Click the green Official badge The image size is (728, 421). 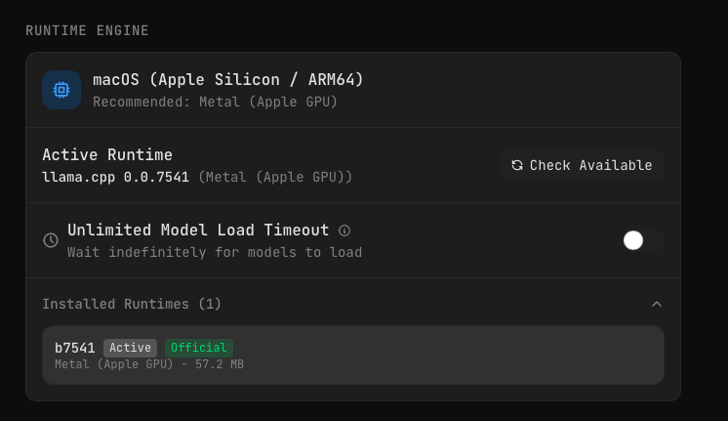coord(198,348)
